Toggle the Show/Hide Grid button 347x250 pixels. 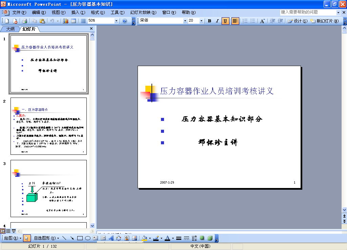[x=83, y=21]
